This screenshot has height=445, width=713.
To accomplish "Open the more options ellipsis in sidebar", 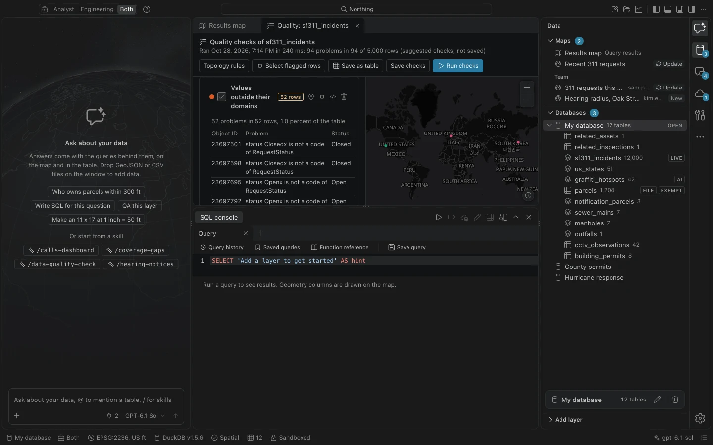I will 700,137.
